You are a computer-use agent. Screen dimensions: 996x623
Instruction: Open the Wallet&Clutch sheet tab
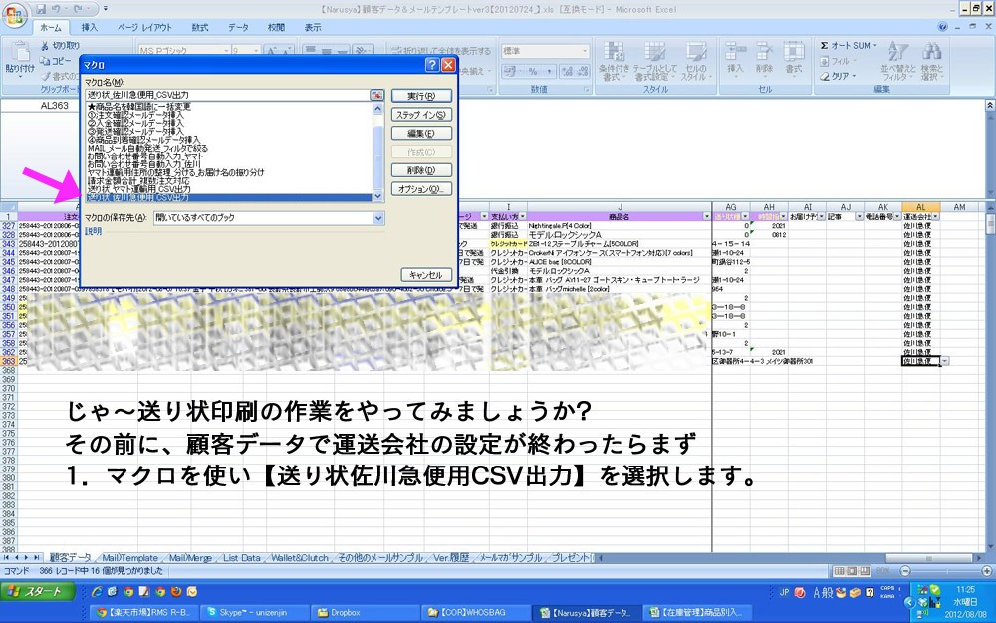(300, 557)
